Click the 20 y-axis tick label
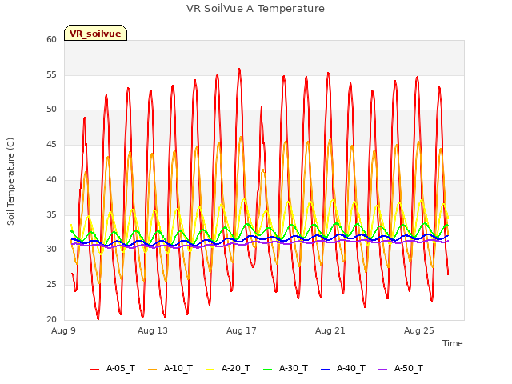This screenshot has height=384, width=512. click(x=51, y=319)
